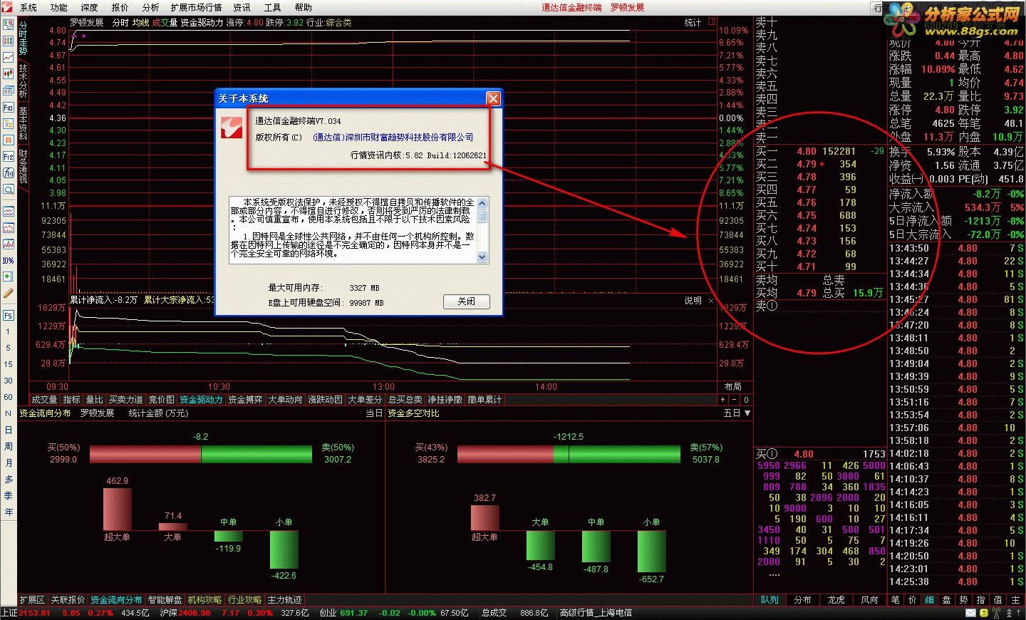Click the 当日 label in fund flow panel
This screenshot has height=620, width=1026.
[x=374, y=413]
